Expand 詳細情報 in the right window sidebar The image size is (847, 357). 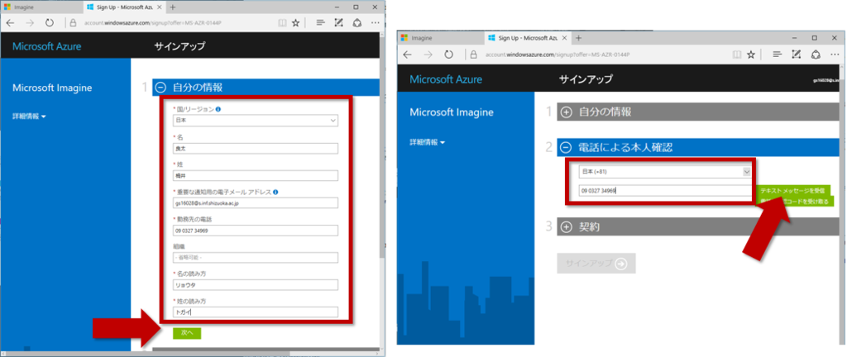tap(428, 142)
